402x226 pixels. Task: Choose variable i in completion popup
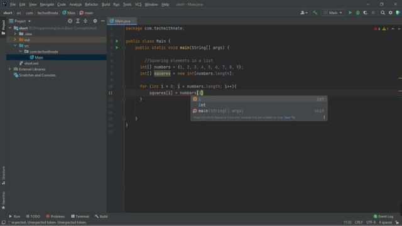click(x=259, y=99)
